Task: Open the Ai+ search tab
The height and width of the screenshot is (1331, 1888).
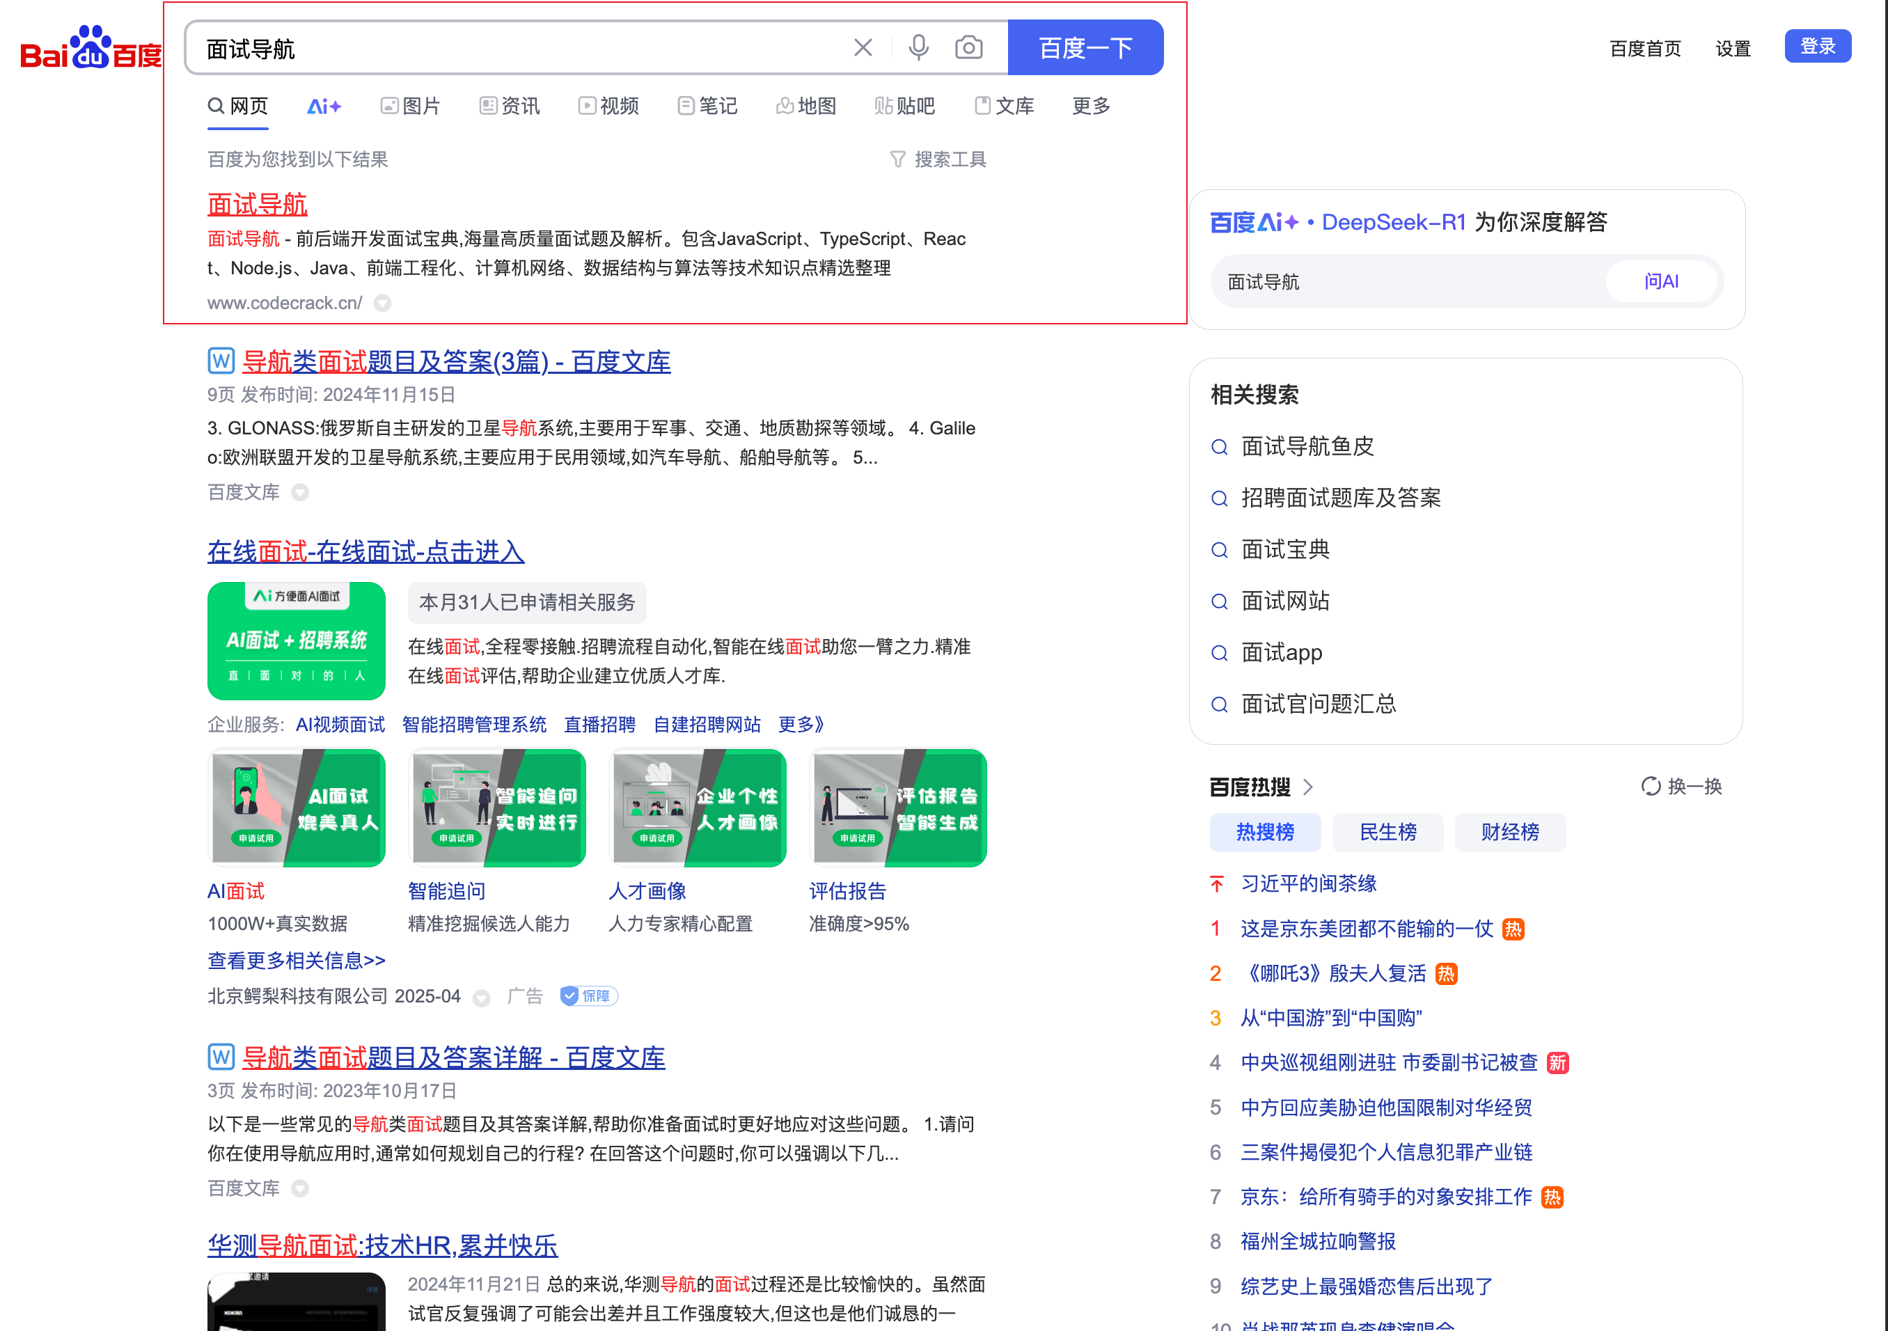Action: point(324,106)
